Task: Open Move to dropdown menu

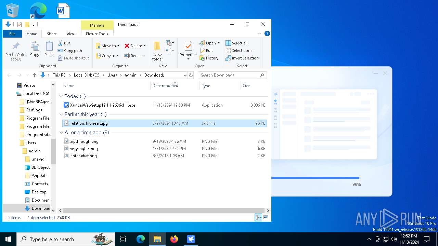Action: pyautogui.click(x=107, y=46)
